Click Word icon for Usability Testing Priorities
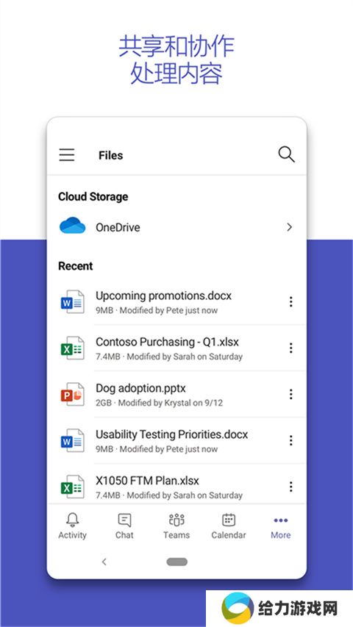353x627 pixels. 73,440
